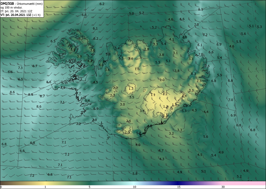Click the 15 label on the colour scale
Screen dimensions: 266x189
tap(179, 187)
